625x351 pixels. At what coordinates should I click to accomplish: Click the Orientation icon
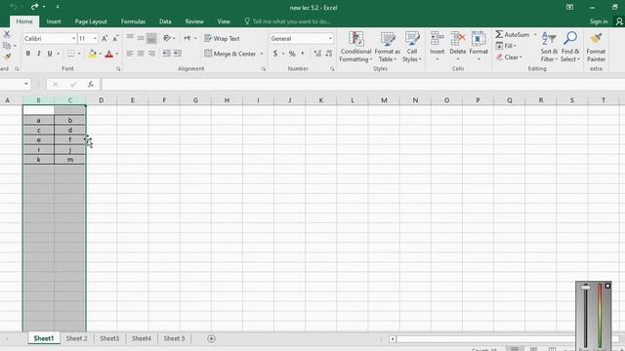coord(167,38)
